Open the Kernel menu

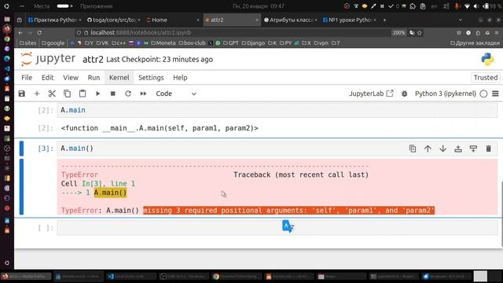point(119,78)
